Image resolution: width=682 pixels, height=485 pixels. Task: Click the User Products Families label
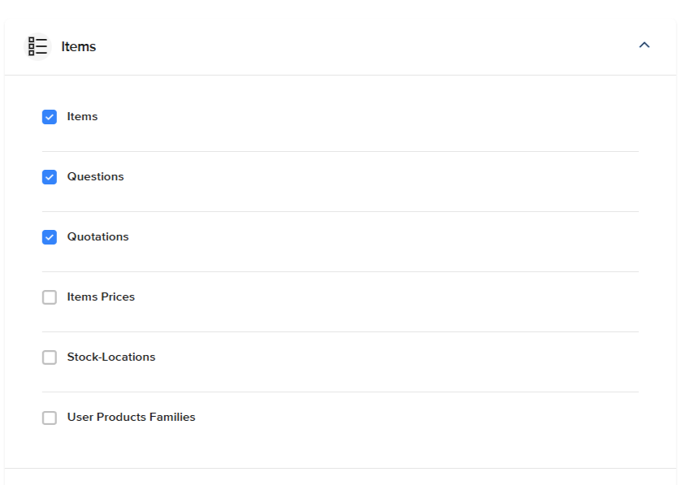pyautogui.click(x=131, y=417)
